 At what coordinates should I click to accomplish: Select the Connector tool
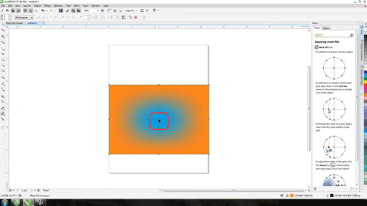pos(3,89)
